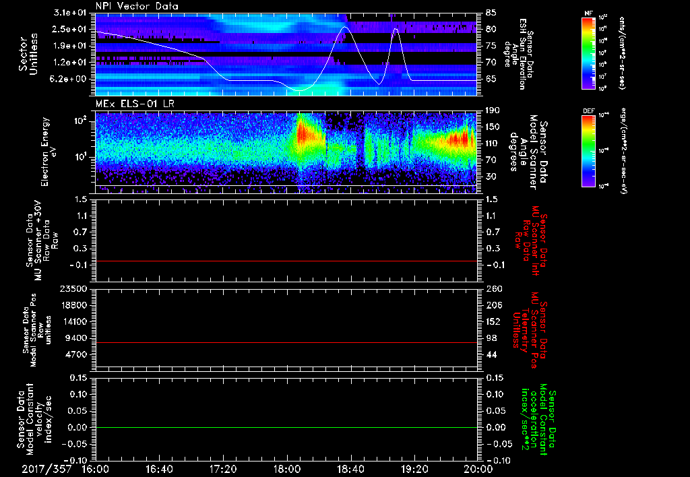Click the "75" Sun elevation axis value

492,46
